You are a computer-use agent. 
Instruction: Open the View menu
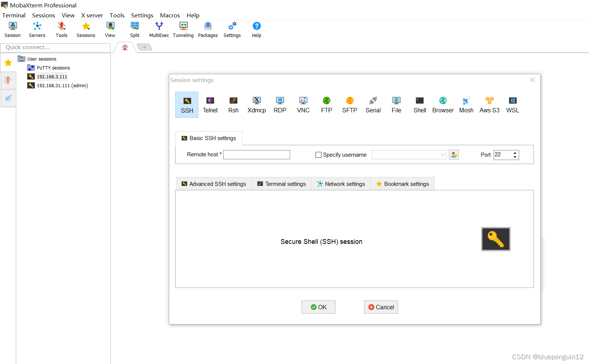pyautogui.click(x=68, y=15)
